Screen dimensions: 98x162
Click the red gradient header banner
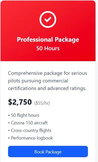(x=48, y=31)
